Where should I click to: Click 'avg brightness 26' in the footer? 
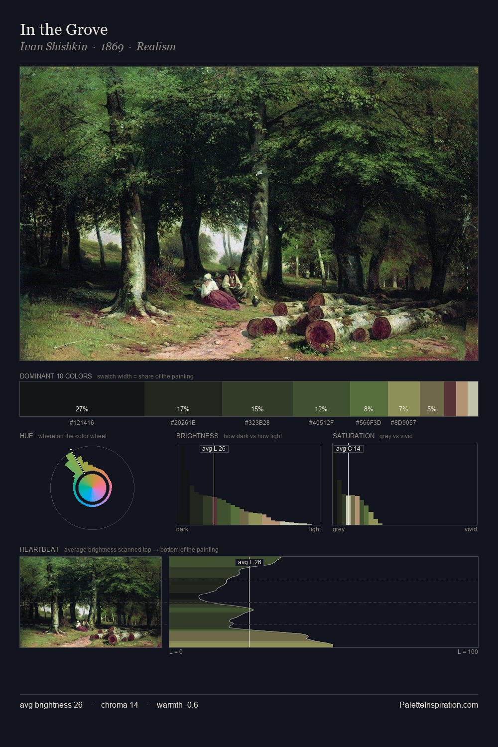click(x=51, y=705)
